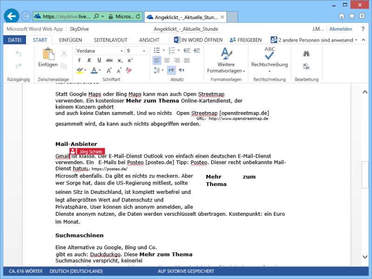The height and width of the screenshot is (279, 372).
Task: Apply subscript formatting
Action: coord(120,60)
